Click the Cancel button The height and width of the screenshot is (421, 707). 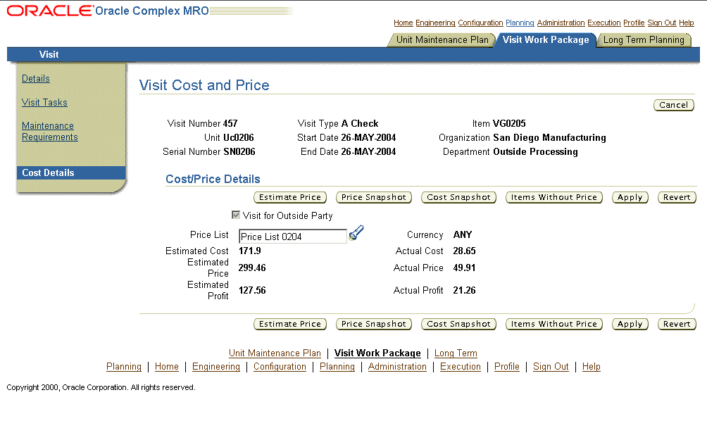coord(674,105)
